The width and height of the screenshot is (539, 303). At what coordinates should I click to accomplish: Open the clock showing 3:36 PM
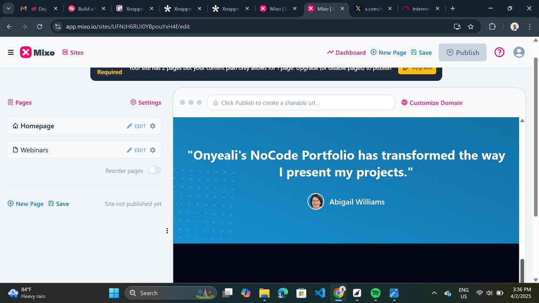[521, 293]
